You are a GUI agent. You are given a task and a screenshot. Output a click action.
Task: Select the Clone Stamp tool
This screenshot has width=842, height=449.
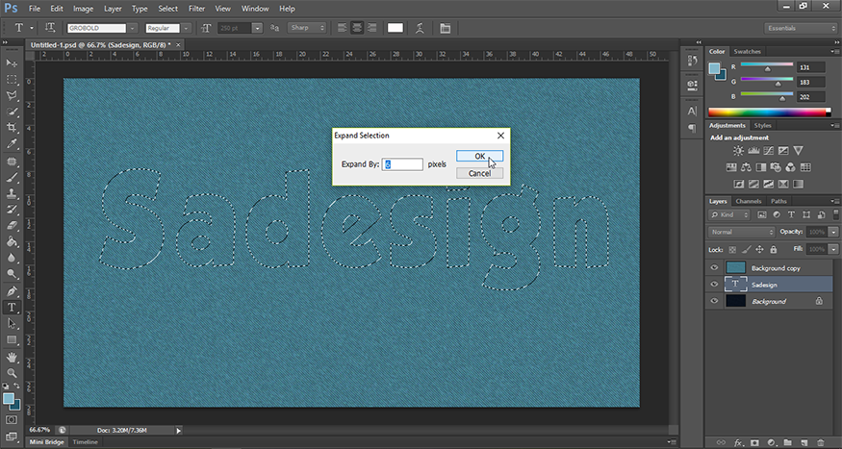[12, 193]
